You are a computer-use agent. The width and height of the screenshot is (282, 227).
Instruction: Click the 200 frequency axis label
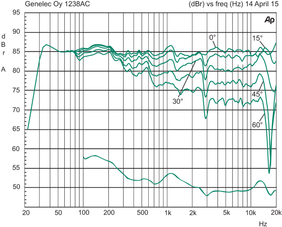pos(109,213)
